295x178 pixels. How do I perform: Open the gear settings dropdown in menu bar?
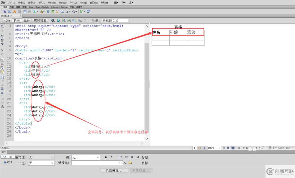click(123, 3)
